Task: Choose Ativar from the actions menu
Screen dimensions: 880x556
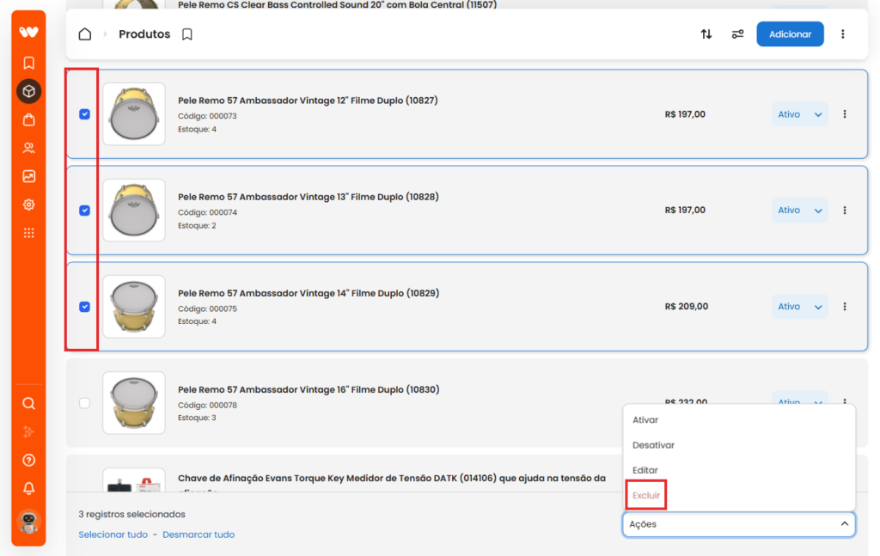Action: 645,419
